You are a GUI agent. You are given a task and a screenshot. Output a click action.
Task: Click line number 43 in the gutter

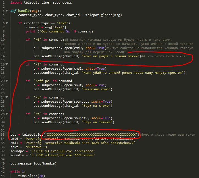point(3,176)
